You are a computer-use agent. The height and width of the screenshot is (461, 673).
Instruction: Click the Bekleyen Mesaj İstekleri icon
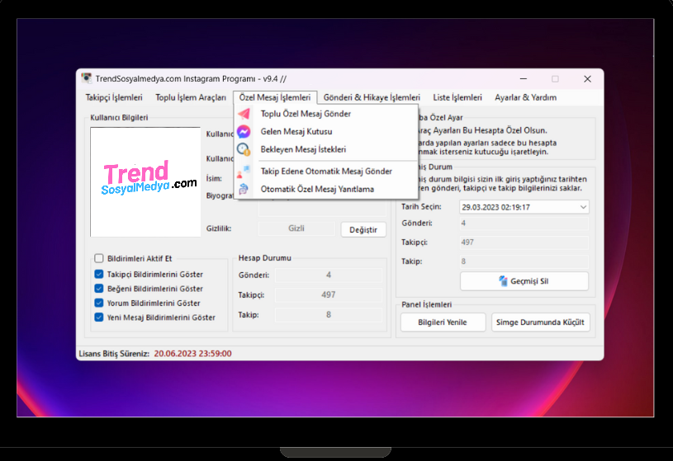pyautogui.click(x=244, y=149)
